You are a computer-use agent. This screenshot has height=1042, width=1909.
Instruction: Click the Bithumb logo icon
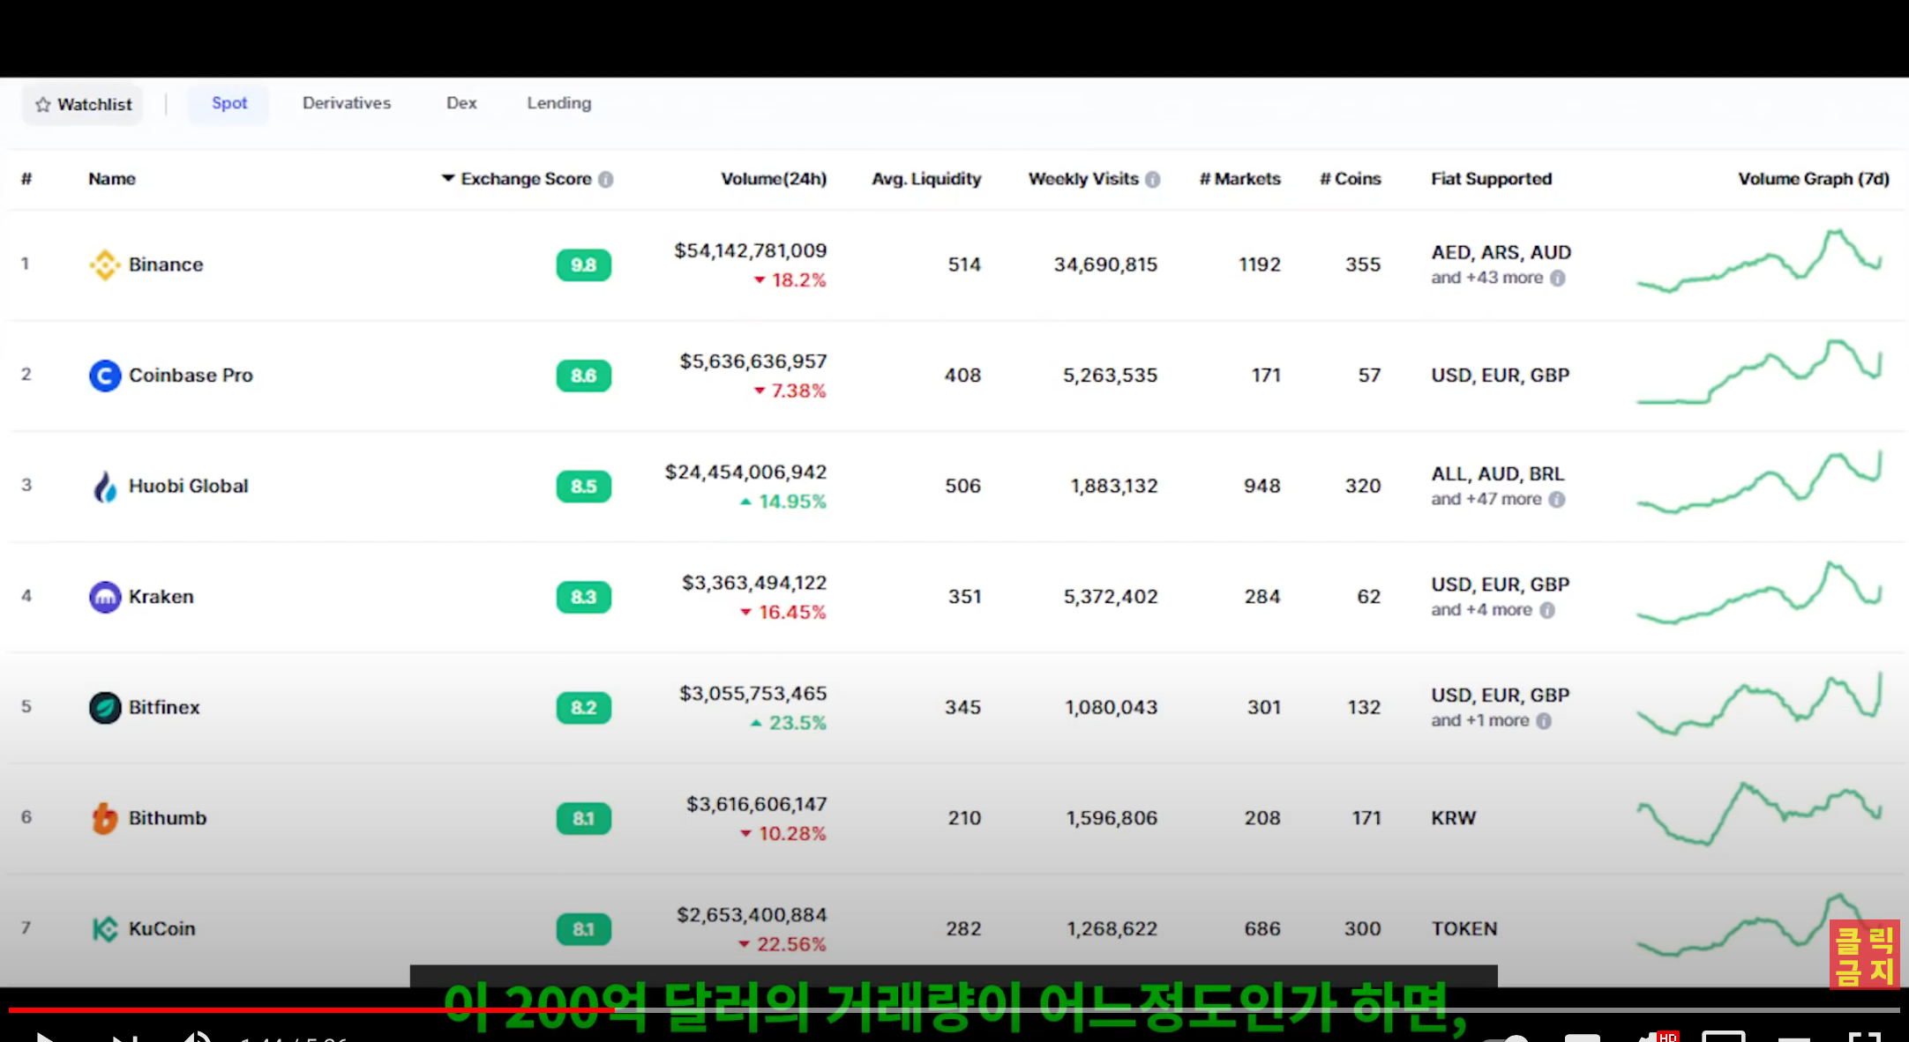105,818
